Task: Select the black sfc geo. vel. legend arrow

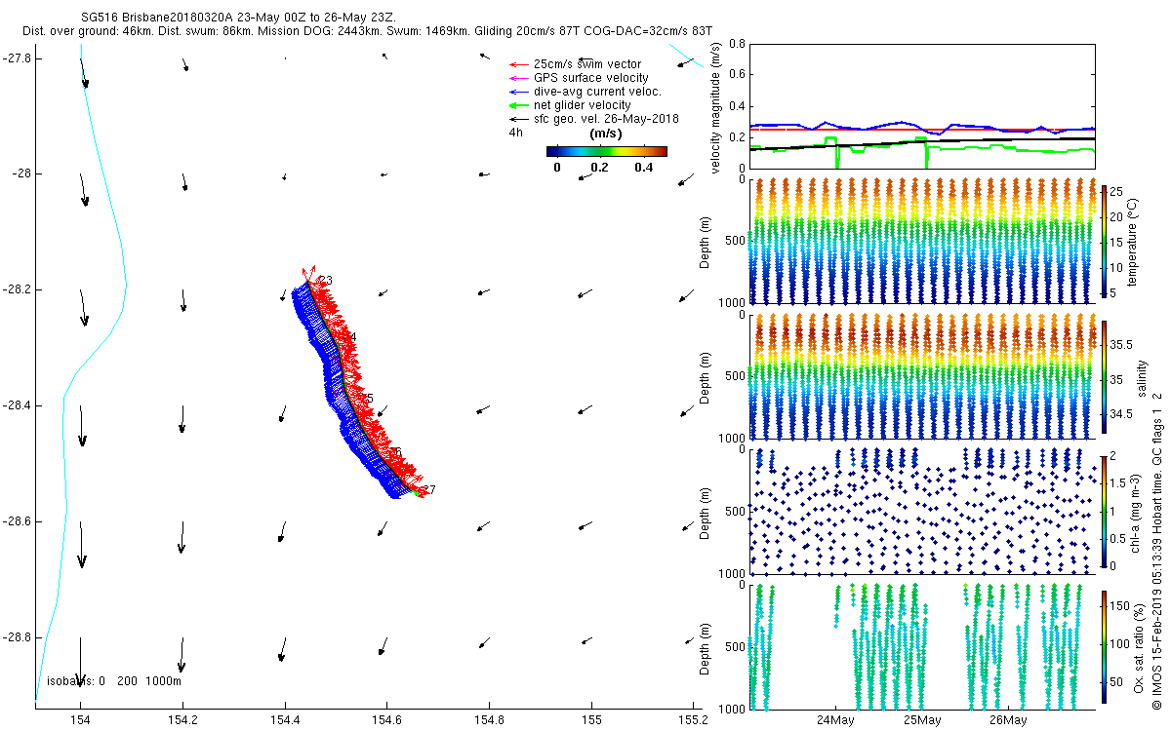Action: [518, 119]
